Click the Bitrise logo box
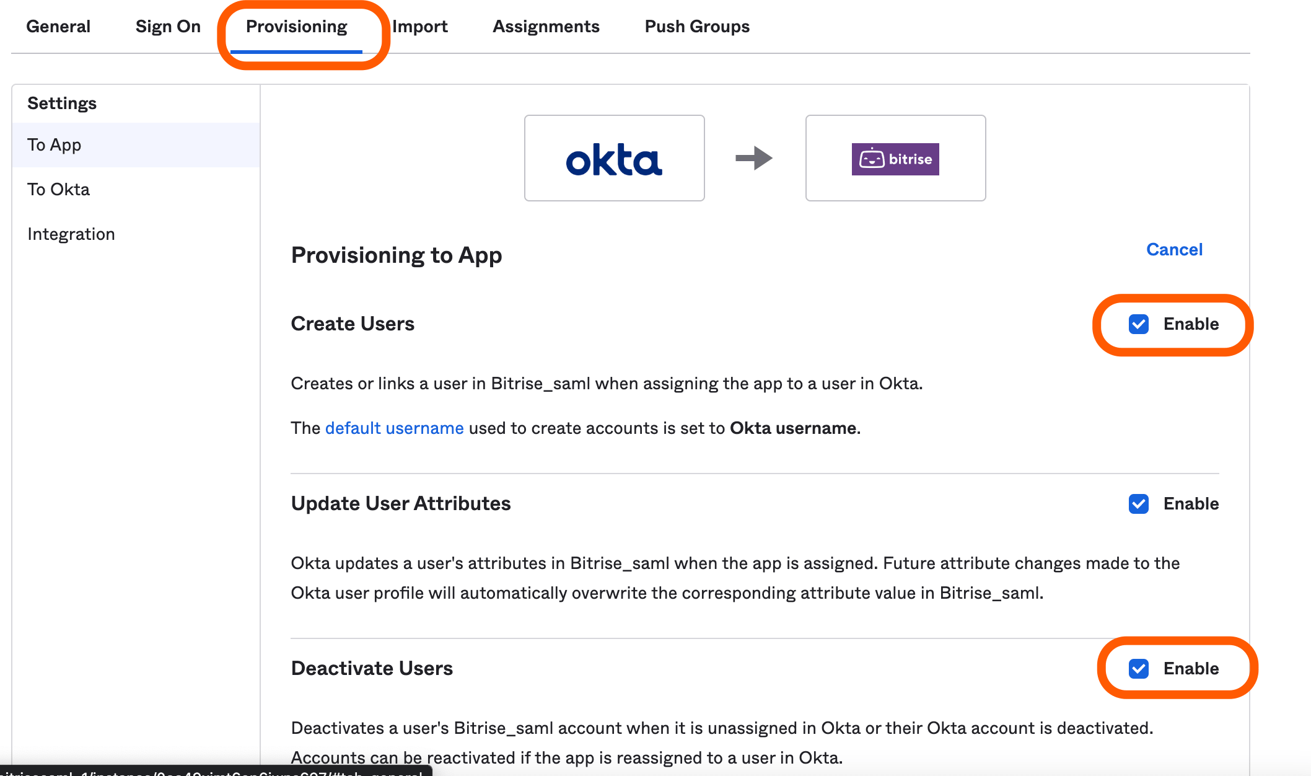Viewport: 1311px width, 776px height. 895,158
